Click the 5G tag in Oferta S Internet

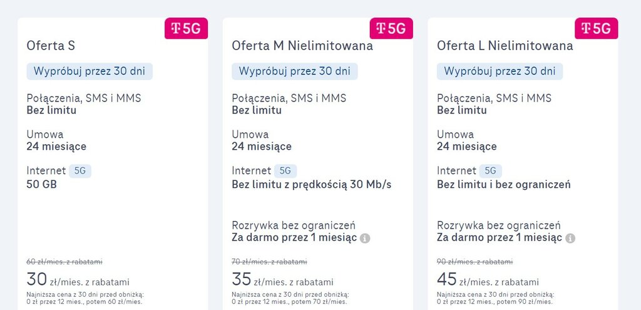click(80, 171)
